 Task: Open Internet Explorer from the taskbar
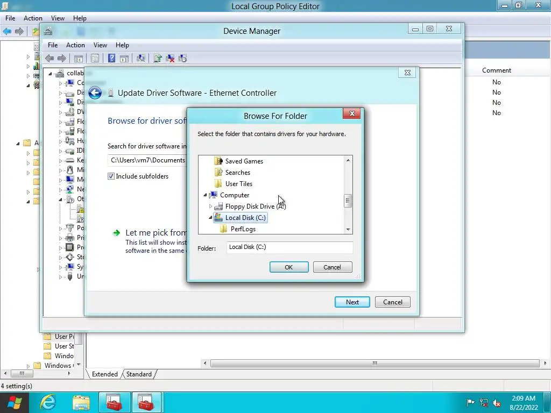point(48,402)
